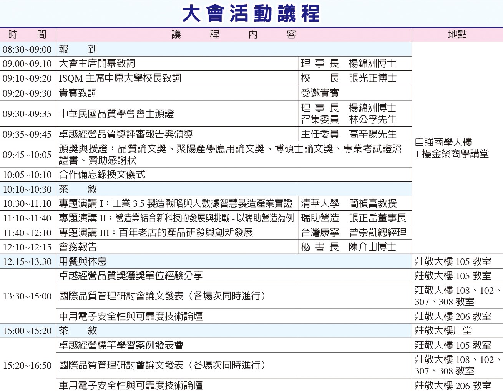Click 車用電子安全性與可靠度技術論壇 in 15:20 block
This screenshot has height=391, width=503.
[131, 385]
